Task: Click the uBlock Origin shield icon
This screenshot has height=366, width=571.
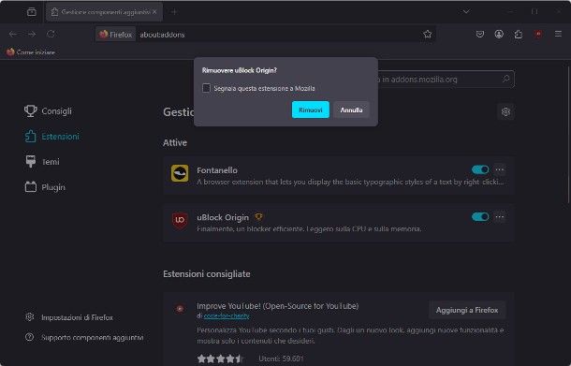Action: [x=180, y=220]
